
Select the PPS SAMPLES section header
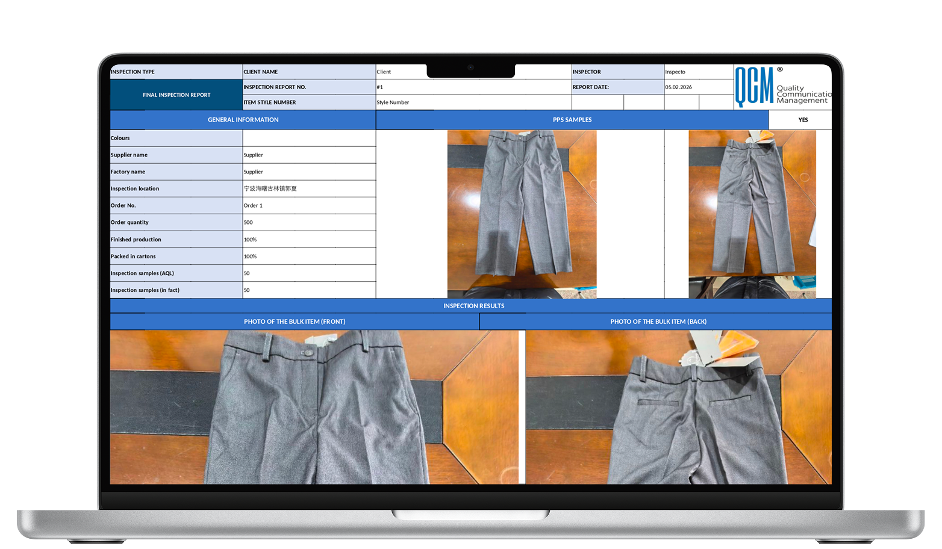click(x=572, y=120)
